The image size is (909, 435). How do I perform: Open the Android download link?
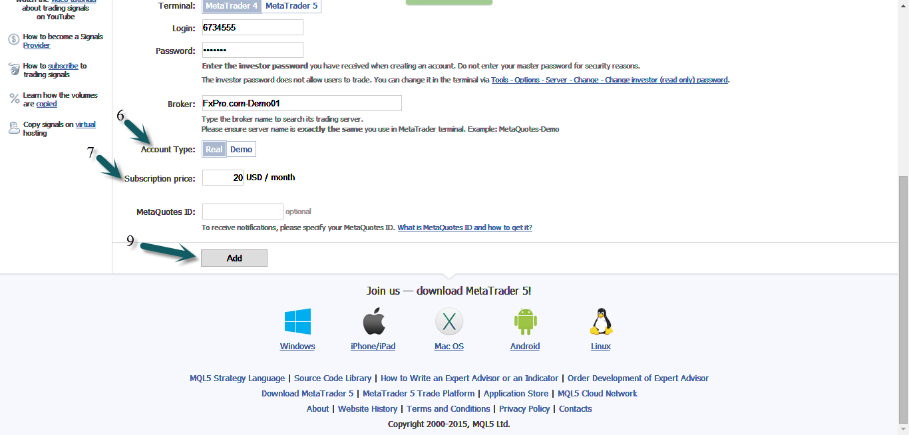click(x=525, y=347)
